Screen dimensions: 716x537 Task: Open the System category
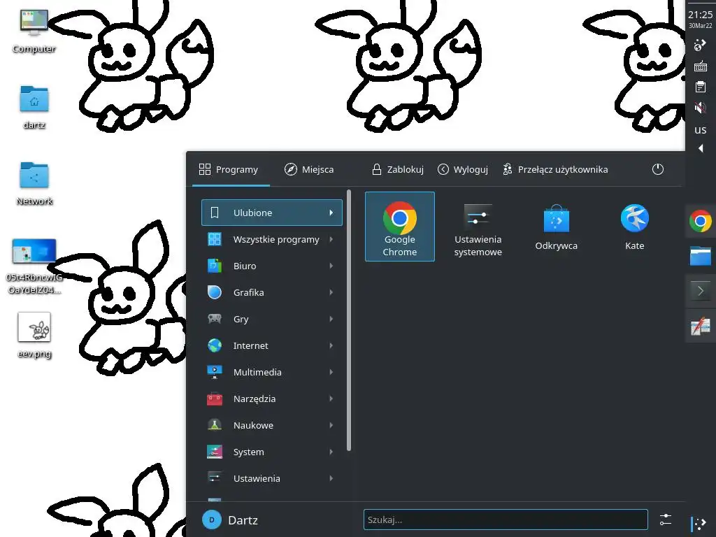[x=272, y=452]
